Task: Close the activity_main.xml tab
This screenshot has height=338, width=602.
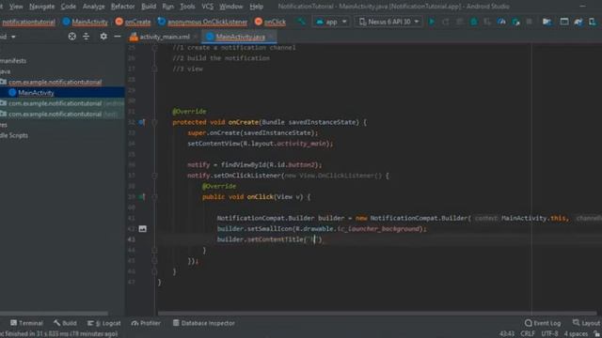Action: point(196,37)
